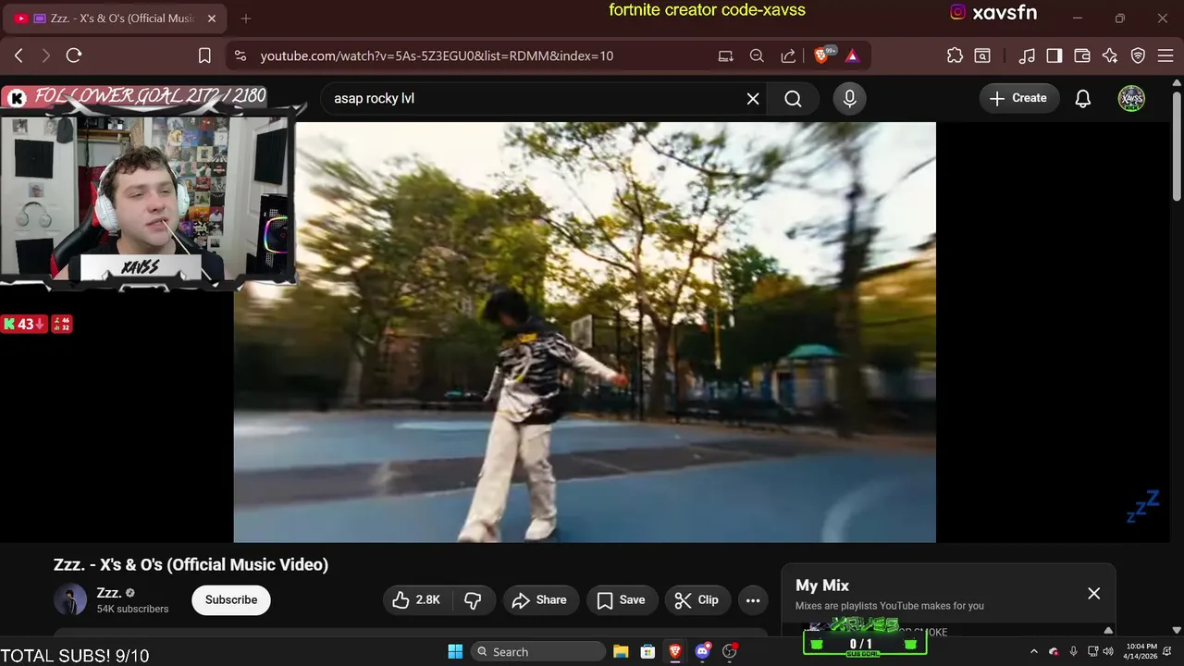The image size is (1184, 666).
Task: Reload the current YouTube page
Action: pyautogui.click(x=74, y=55)
